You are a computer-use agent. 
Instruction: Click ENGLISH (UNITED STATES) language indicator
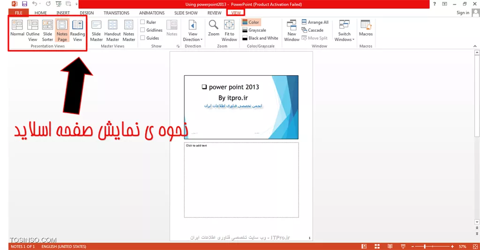pyautogui.click(x=64, y=246)
